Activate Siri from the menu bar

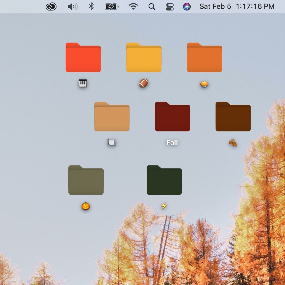click(187, 6)
